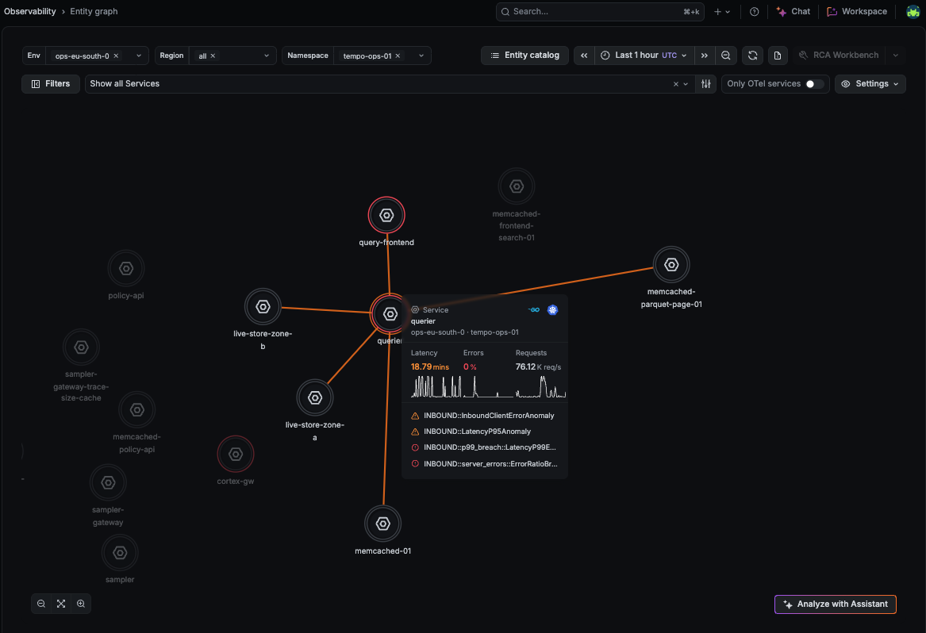The height and width of the screenshot is (633, 926).
Task: Expand the Region dropdown
Action: (x=267, y=56)
